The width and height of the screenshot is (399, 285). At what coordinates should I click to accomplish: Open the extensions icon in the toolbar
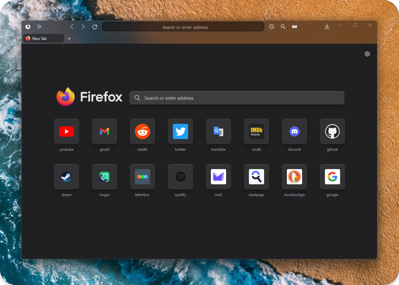294,27
